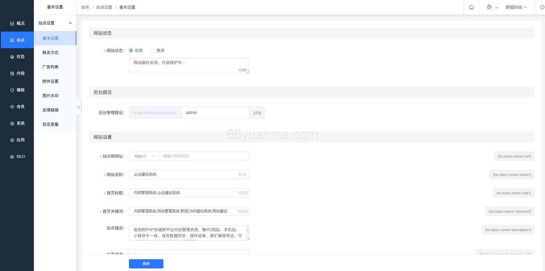545x271 pixels.
Task: Click the 保存 save button
Action: pos(146,264)
